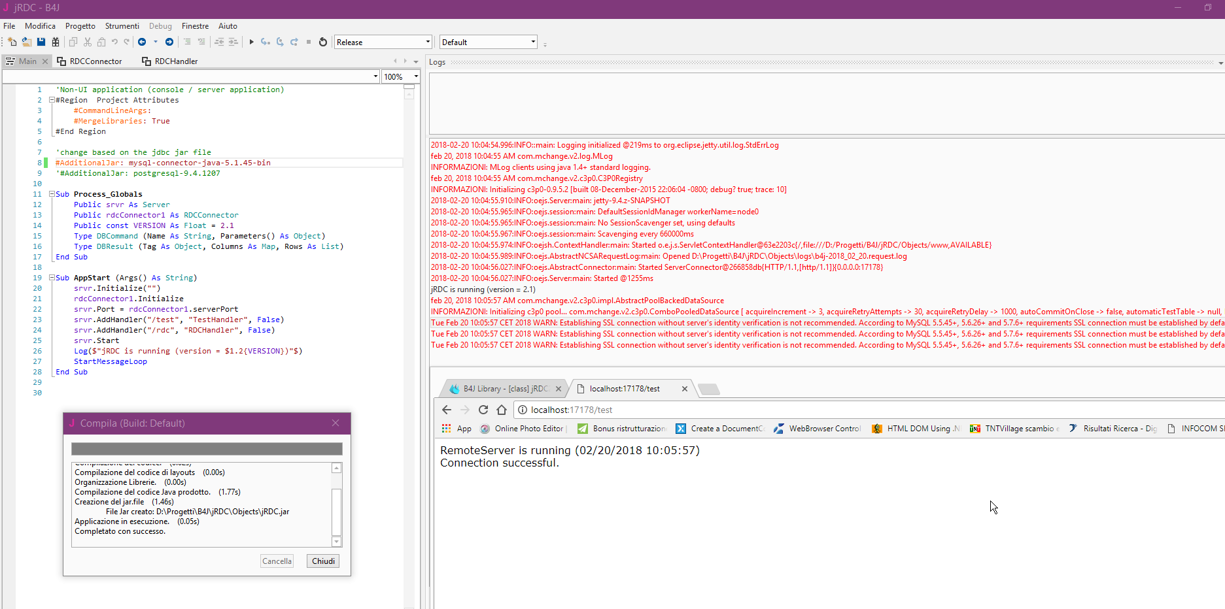Click the Restart circular arrow icon
This screenshot has width=1225, height=609.
323,42
